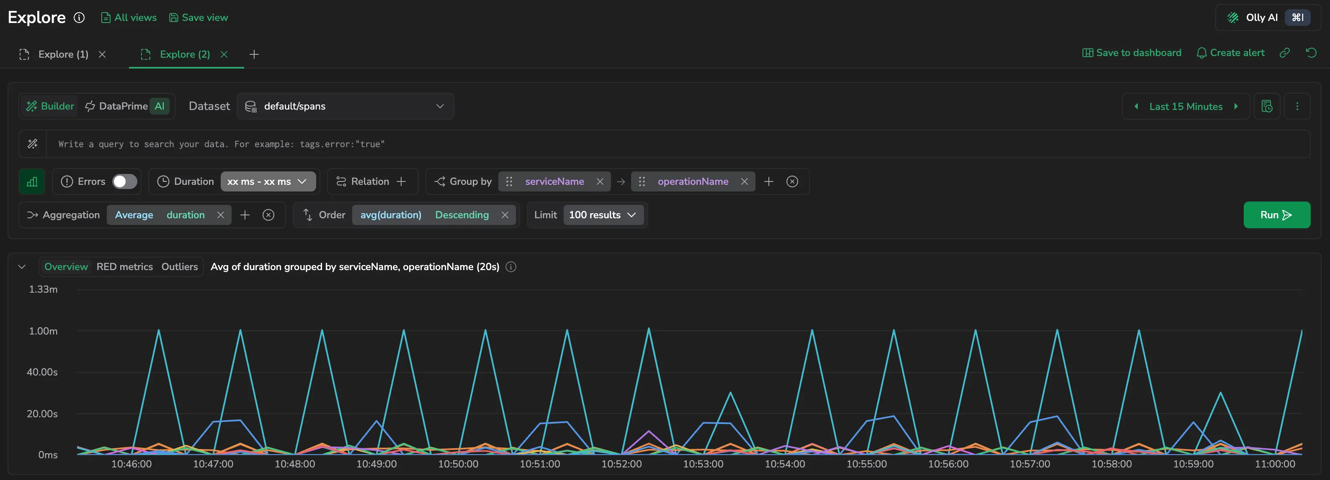Click the Duration clock icon
This screenshot has height=480, width=1330.
163,181
